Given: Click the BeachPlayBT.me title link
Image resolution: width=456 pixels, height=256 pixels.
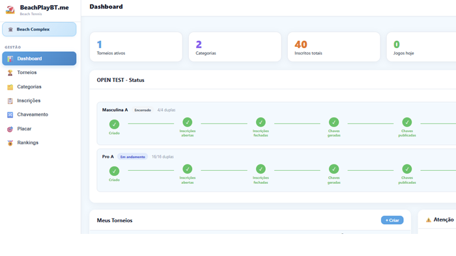Looking at the screenshot, I should click(44, 8).
